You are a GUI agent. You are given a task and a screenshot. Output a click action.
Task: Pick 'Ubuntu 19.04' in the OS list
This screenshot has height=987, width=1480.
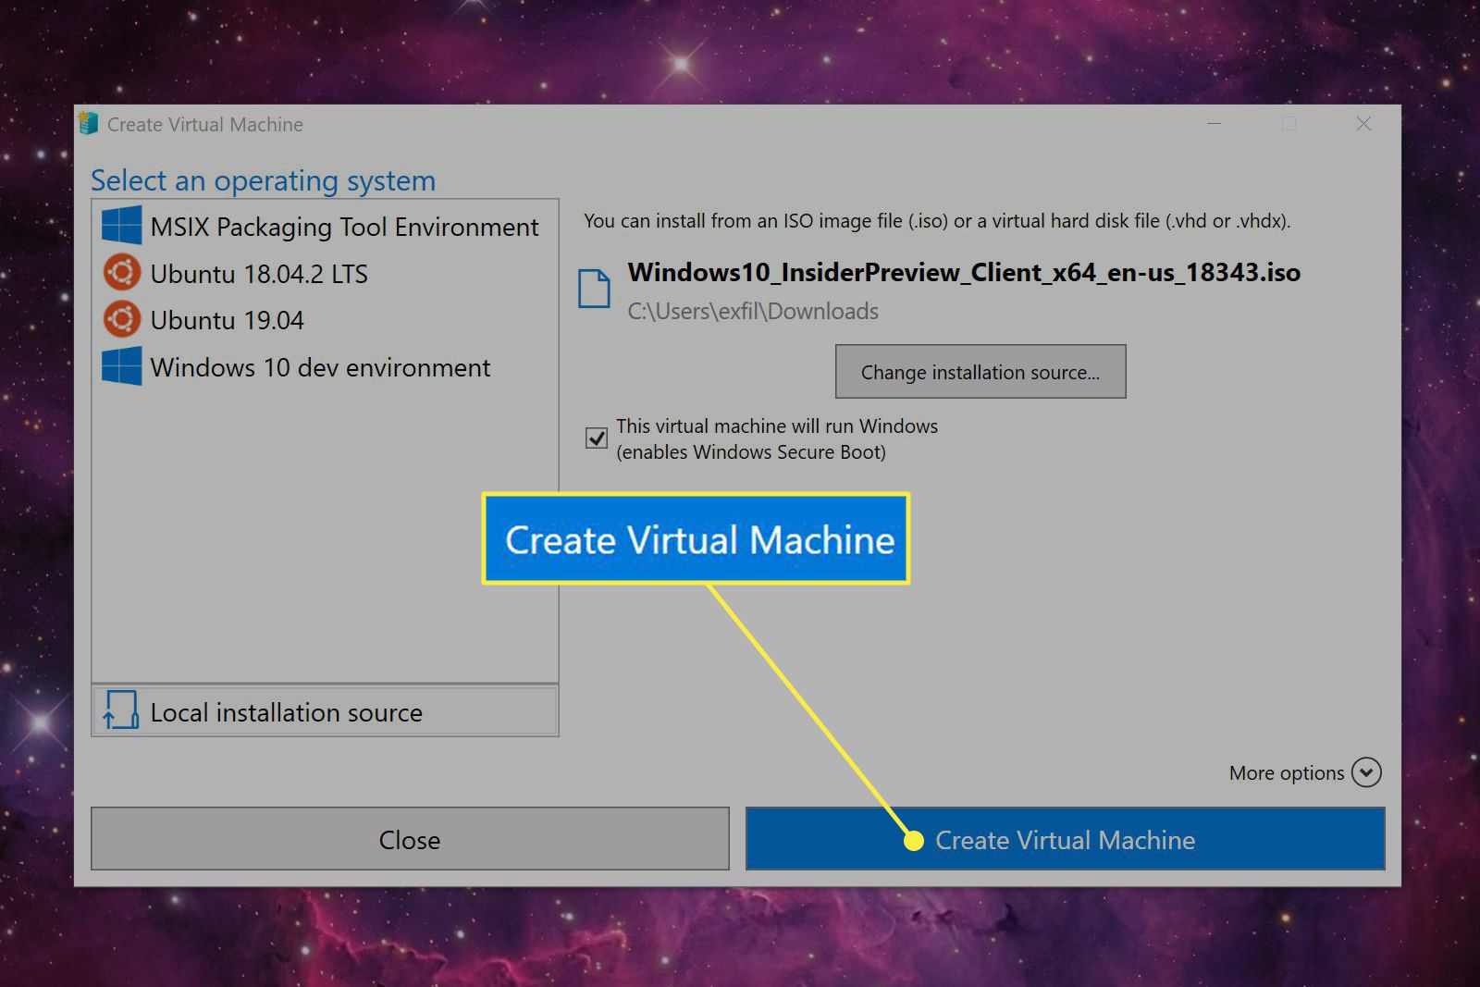[x=227, y=321]
